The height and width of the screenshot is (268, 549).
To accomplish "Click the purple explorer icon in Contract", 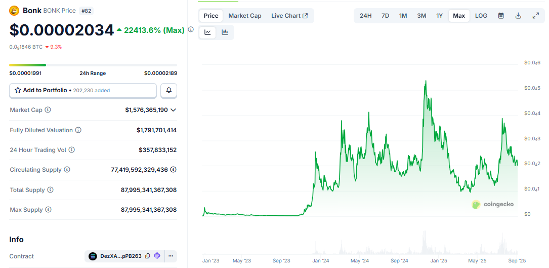I will (157, 256).
